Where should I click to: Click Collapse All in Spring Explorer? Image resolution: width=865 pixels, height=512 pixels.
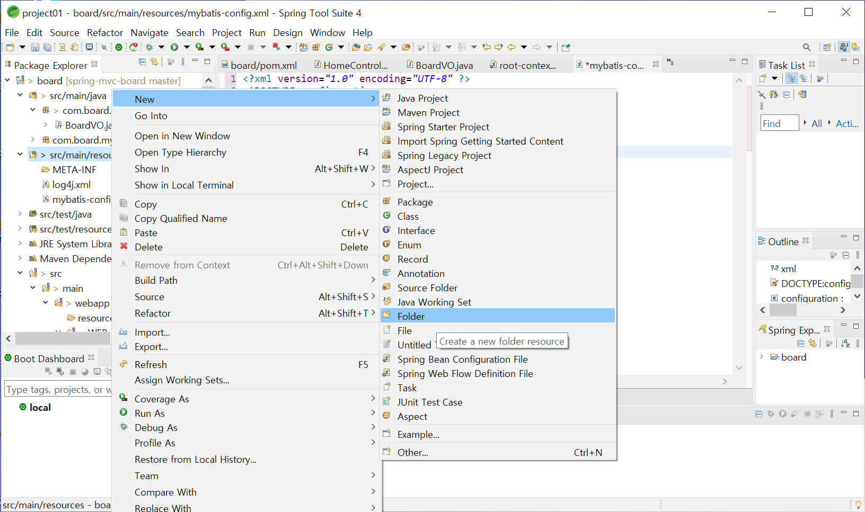[801, 343]
